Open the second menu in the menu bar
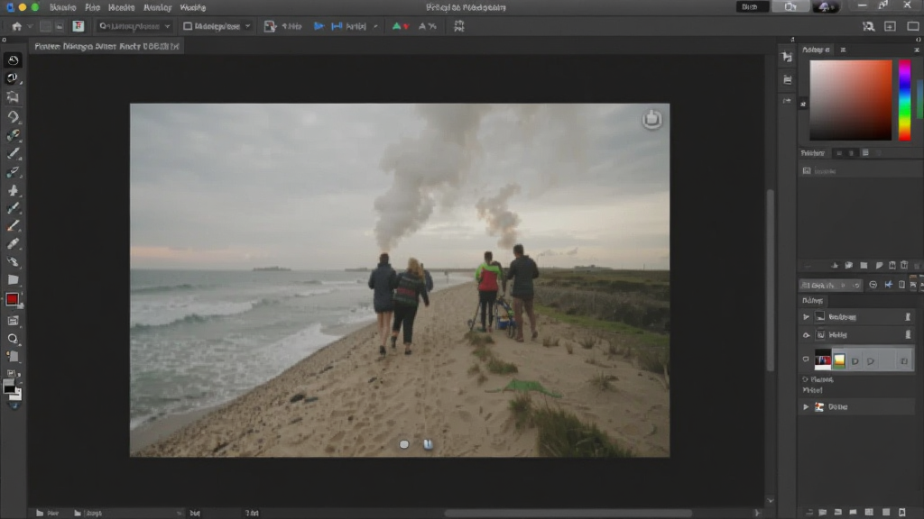Image resolution: width=924 pixels, height=519 pixels. click(93, 7)
